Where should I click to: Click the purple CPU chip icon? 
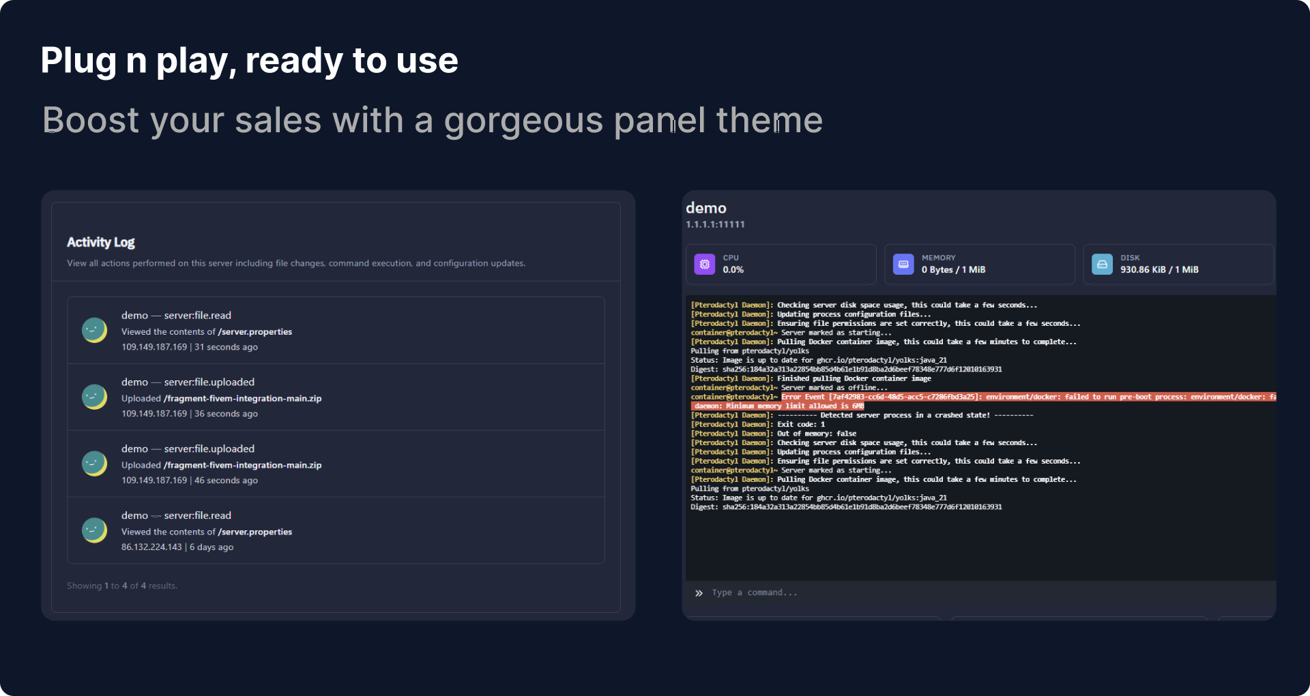pyautogui.click(x=704, y=264)
